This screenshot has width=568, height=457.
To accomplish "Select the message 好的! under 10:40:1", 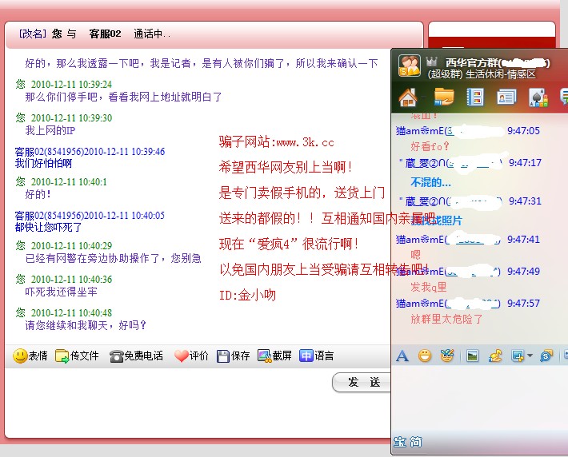I will click(38, 194).
